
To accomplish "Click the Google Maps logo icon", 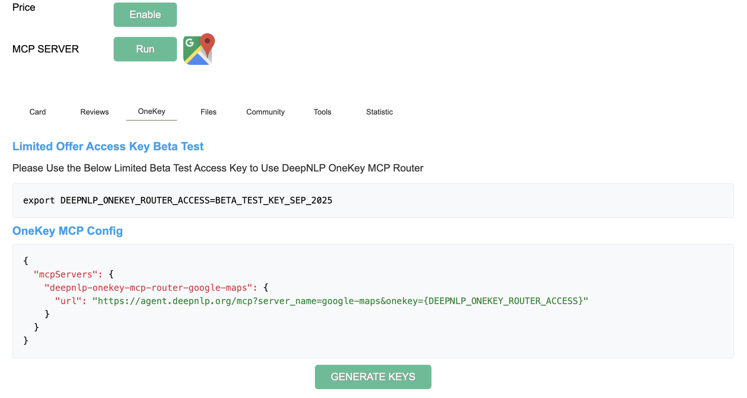I will tap(199, 49).
